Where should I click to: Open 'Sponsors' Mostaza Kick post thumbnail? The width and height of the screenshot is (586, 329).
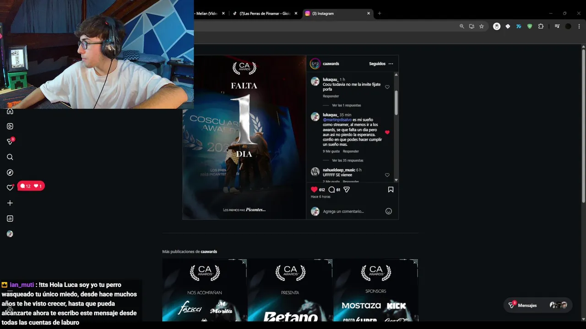[x=375, y=290]
